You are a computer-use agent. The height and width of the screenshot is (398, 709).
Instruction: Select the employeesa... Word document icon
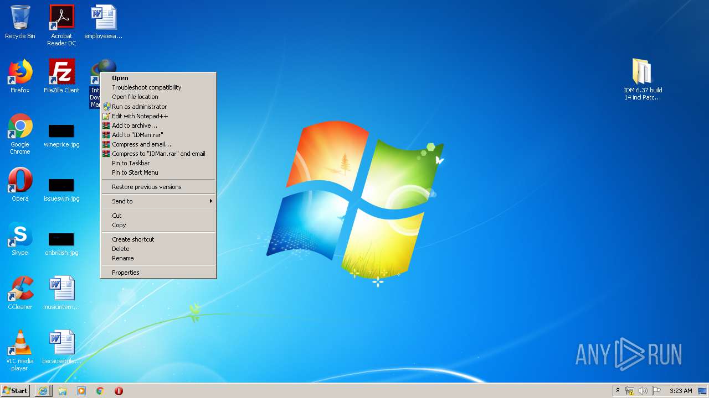(104, 22)
